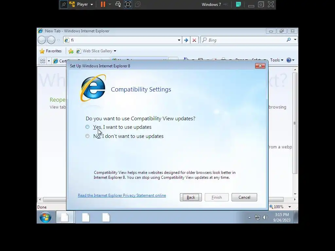Click the scroll down arrow in IE
Image resolution: width=335 pixels, height=251 pixels.
point(295,194)
